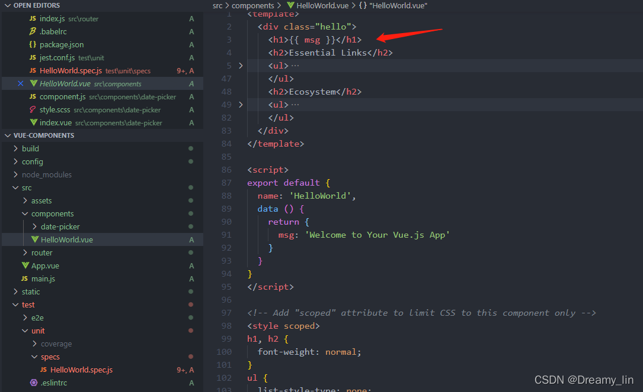Open jest.conf.js from Open Editors
This screenshot has height=392, width=643.
(103, 58)
